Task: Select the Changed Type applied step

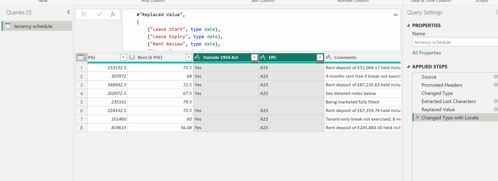Action: [x=437, y=93]
